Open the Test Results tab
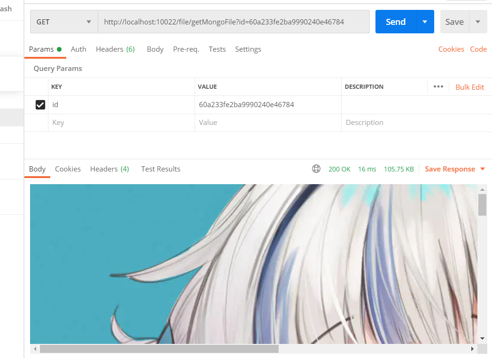The width and height of the screenshot is (492, 358). point(161,169)
